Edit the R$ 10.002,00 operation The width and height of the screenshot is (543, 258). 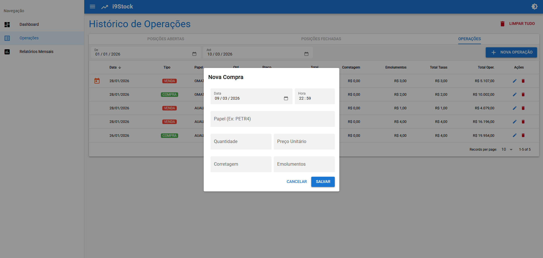pos(515,95)
